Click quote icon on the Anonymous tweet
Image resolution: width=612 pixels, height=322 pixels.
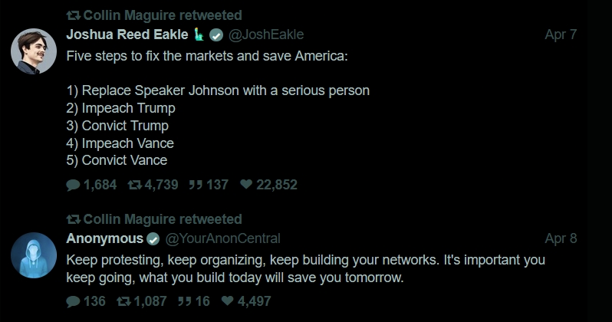183,301
